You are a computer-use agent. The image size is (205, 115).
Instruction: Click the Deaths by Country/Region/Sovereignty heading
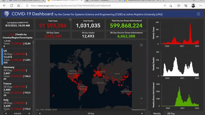point(18,36)
